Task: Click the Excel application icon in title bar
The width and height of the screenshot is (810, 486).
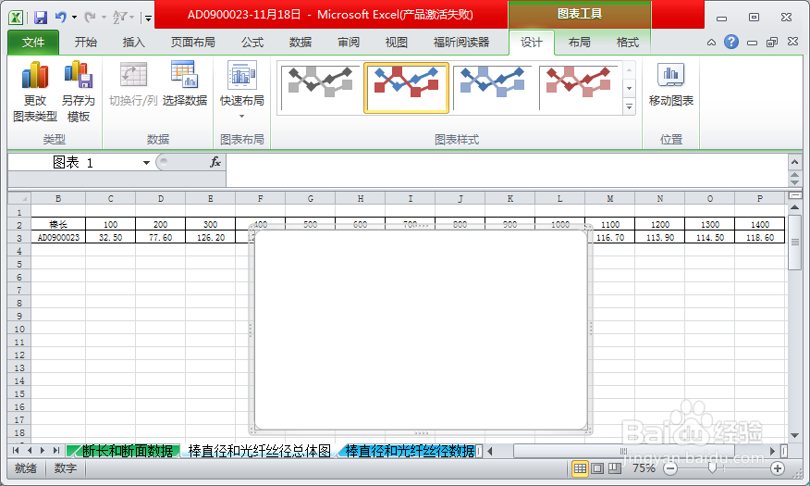Action: click(x=16, y=18)
